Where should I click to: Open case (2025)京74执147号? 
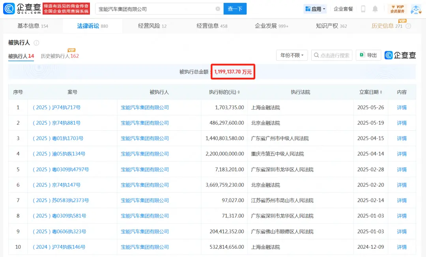pos(56,185)
